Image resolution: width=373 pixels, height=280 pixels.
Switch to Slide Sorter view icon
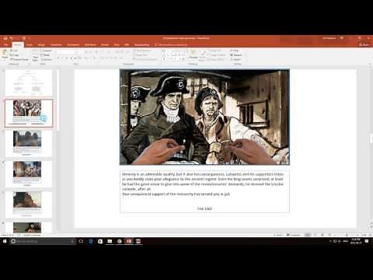315,235
